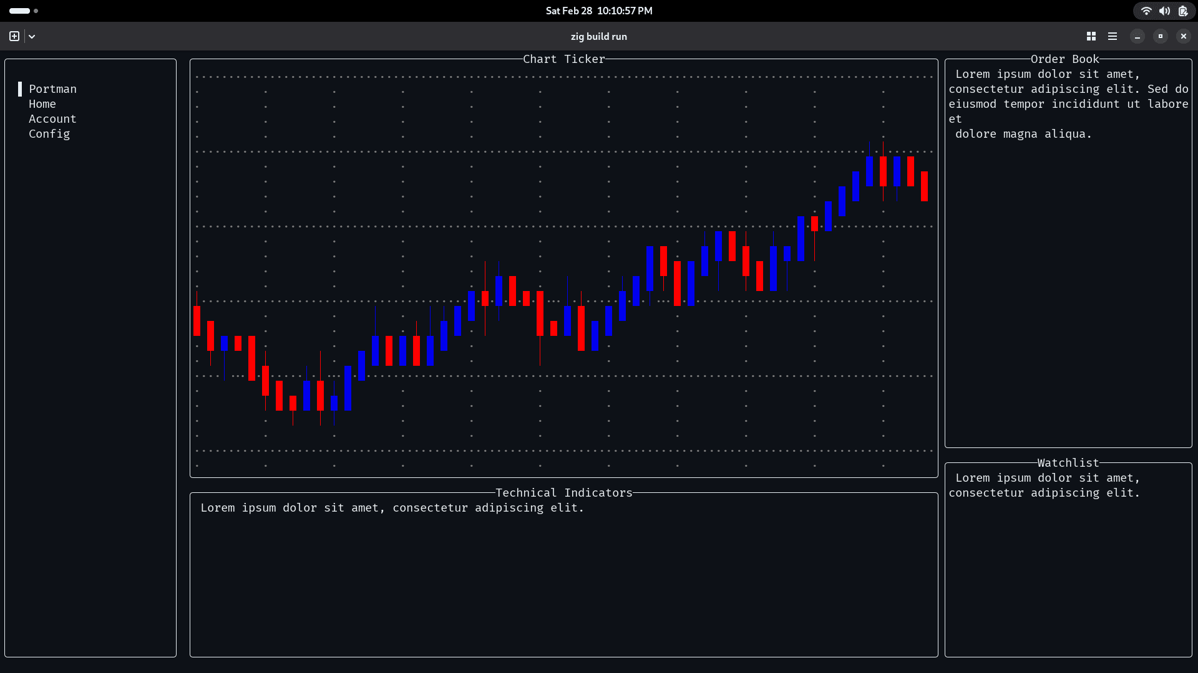Select the Technical Indicators panel title
The image size is (1198, 673).
point(564,493)
